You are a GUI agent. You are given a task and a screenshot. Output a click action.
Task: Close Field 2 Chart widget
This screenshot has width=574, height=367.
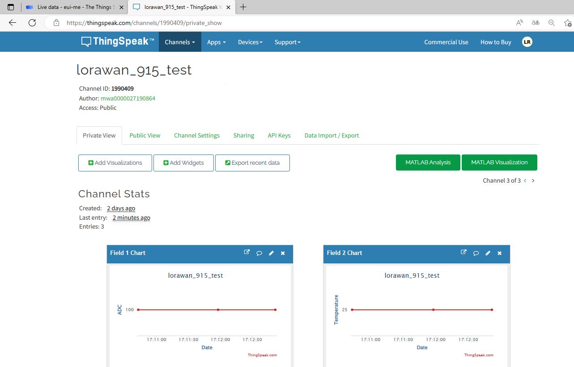click(x=499, y=253)
